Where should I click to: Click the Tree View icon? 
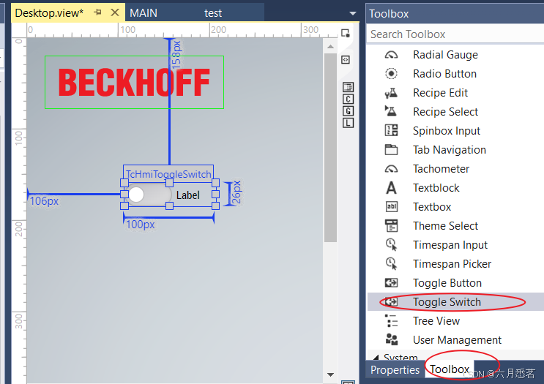click(392, 321)
